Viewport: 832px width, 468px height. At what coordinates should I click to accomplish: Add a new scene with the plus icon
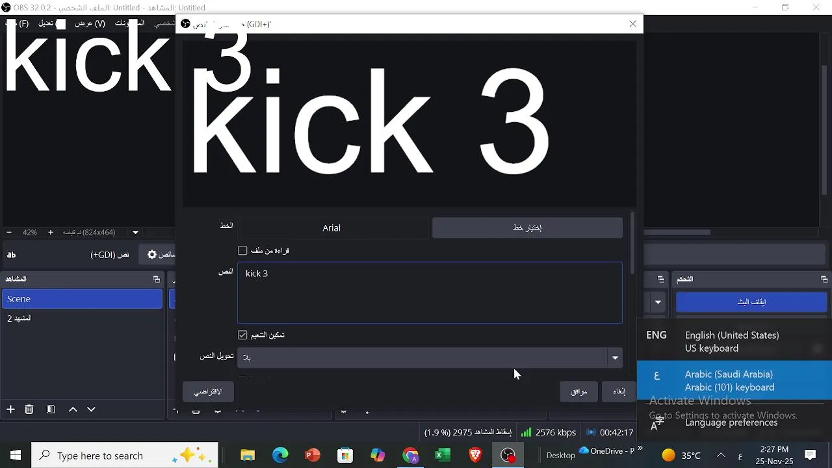10,409
